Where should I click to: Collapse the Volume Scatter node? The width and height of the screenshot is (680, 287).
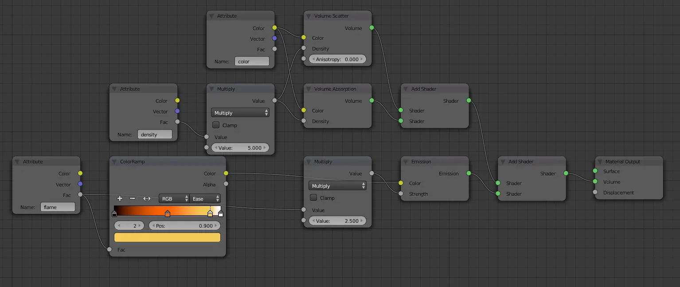pyautogui.click(x=309, y=16)
